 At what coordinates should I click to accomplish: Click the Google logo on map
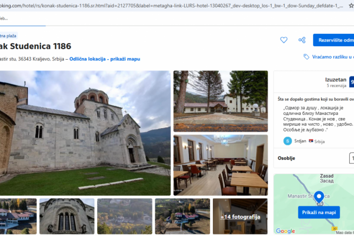[x=285, y=231]
